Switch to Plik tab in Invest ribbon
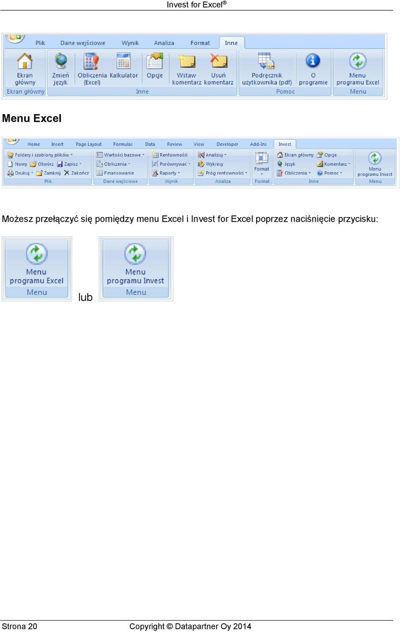This screenshot has width=400, height=632. [x=40, y=43]
